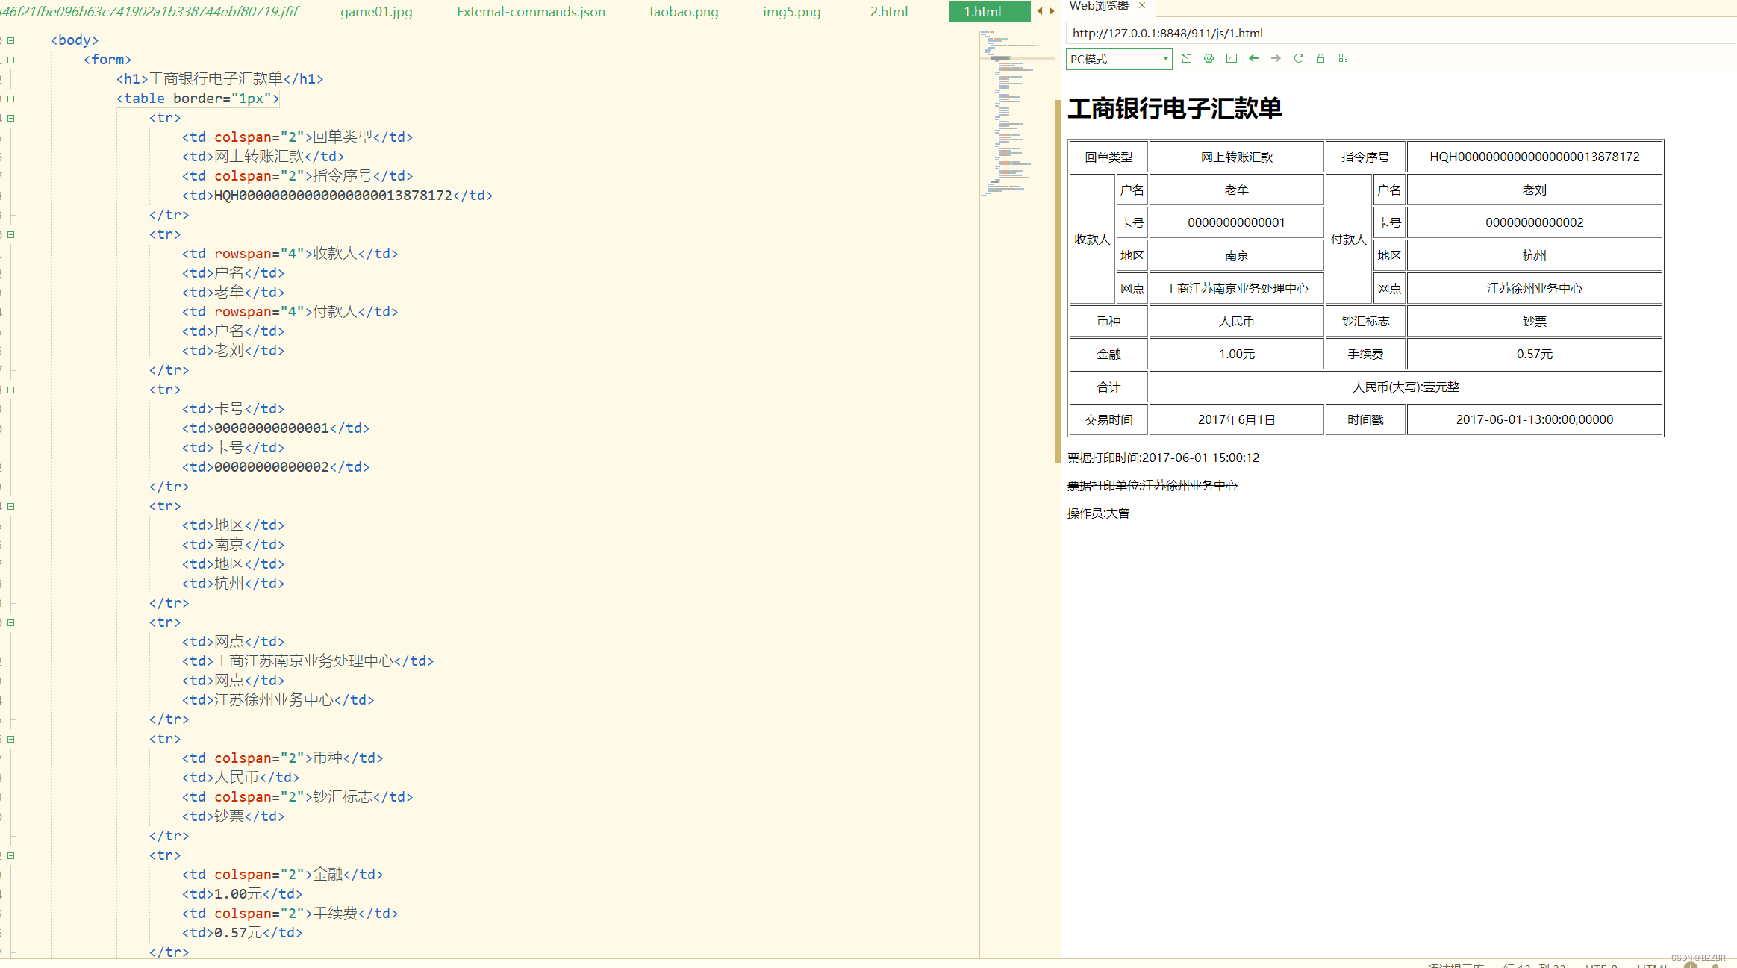Screen dimensions: 1737x968
Task: Click the 人民币(大写):壹元整 total cell
Action: pos(1406,387)
